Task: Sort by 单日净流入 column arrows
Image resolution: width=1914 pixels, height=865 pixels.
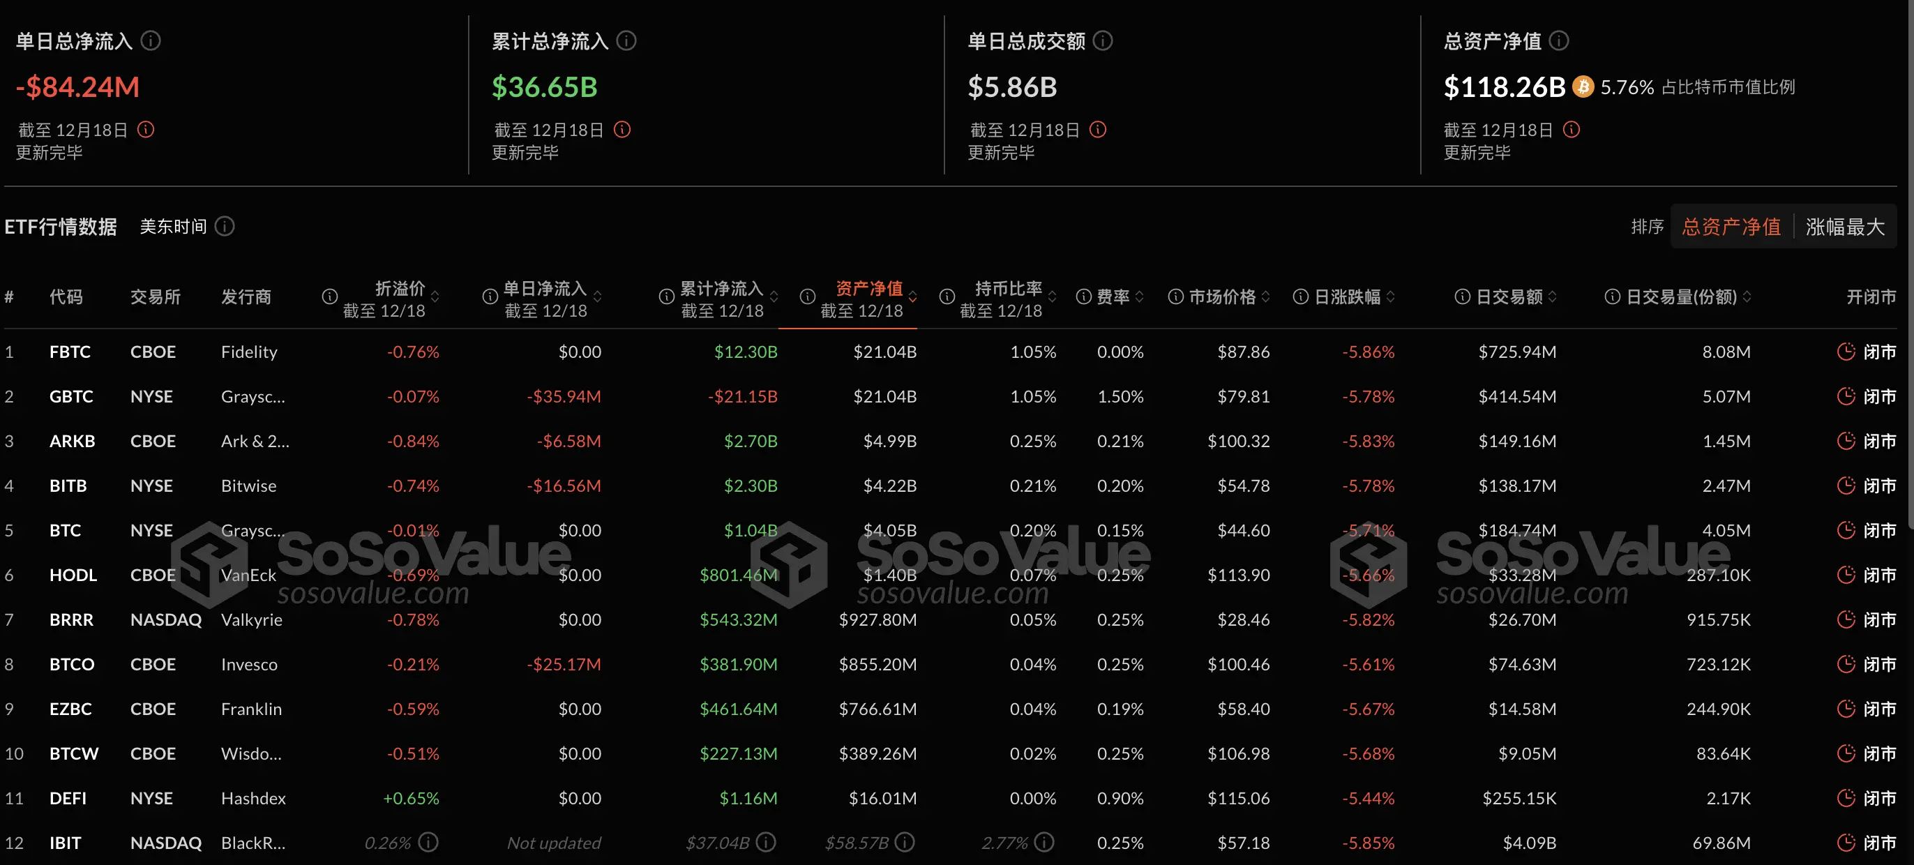Action: tap(597, 296)
